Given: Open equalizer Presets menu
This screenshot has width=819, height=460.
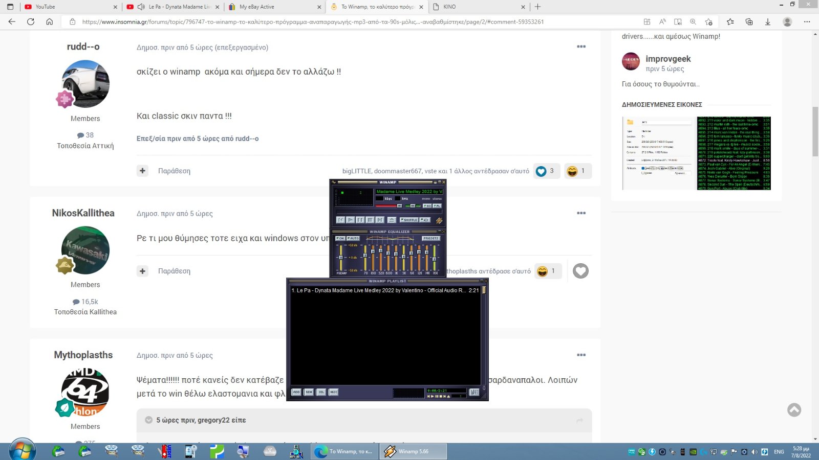Looking at the screenshot, I should [x=431, y=238].
